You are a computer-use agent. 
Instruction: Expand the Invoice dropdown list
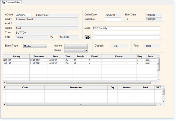click(x=76, y=46)
